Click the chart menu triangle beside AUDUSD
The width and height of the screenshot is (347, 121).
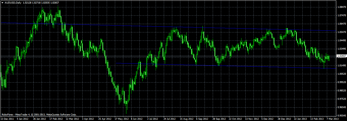(x=2, y=3)
